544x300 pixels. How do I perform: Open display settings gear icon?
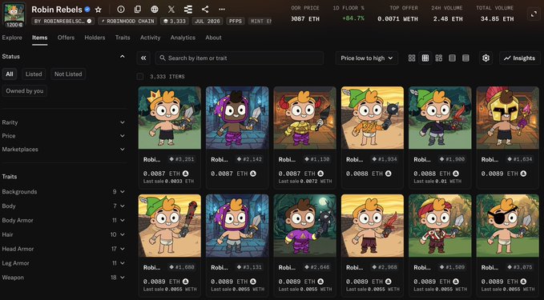(486, 58)
